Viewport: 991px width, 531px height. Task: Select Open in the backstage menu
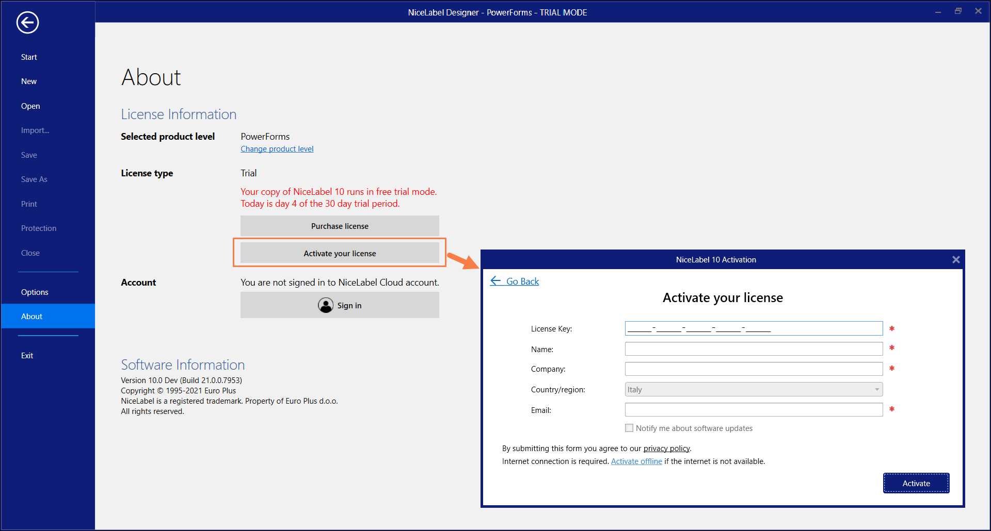click(30, 106)
